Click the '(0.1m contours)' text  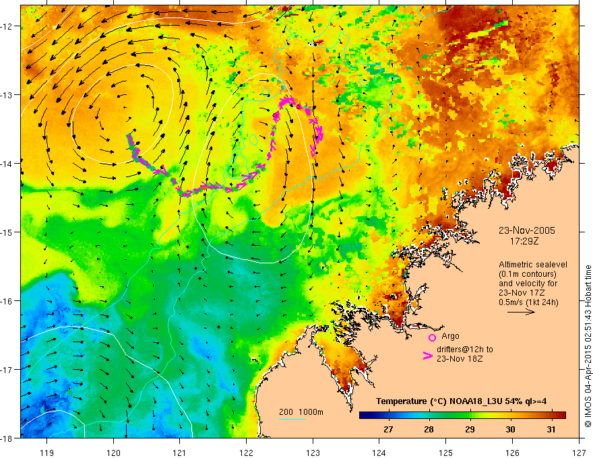(x=527, y=274)
